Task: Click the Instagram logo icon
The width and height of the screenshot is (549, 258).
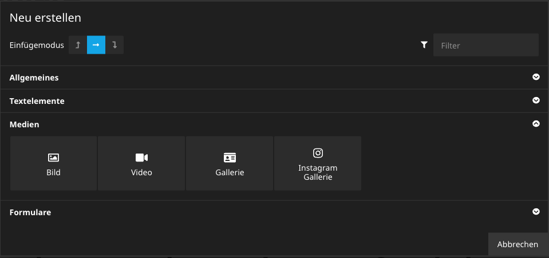Action: (x=318, y=153)
